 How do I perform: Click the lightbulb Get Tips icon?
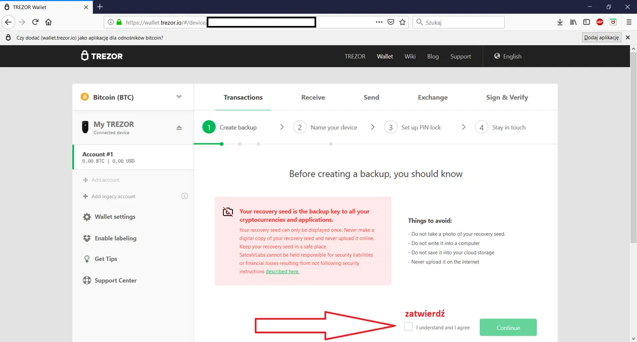pyautogui.click(x=87, y=259)
